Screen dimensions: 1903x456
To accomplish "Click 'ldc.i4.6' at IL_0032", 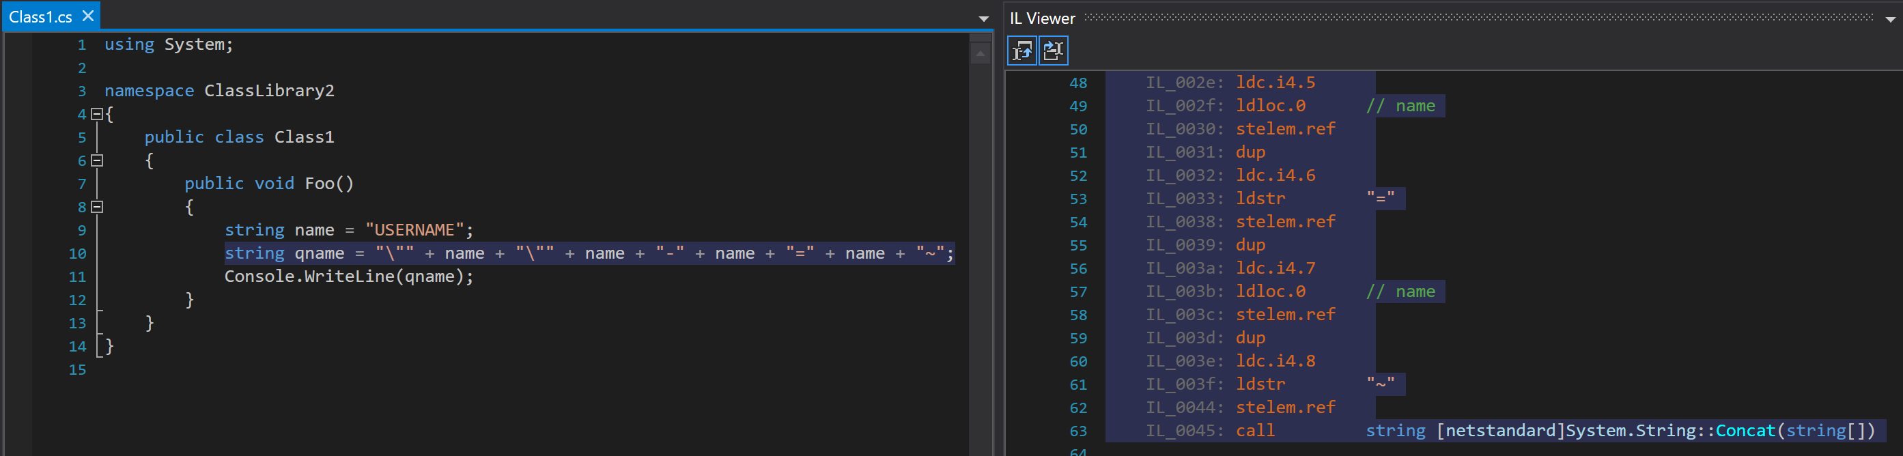I will point(1275,175).
